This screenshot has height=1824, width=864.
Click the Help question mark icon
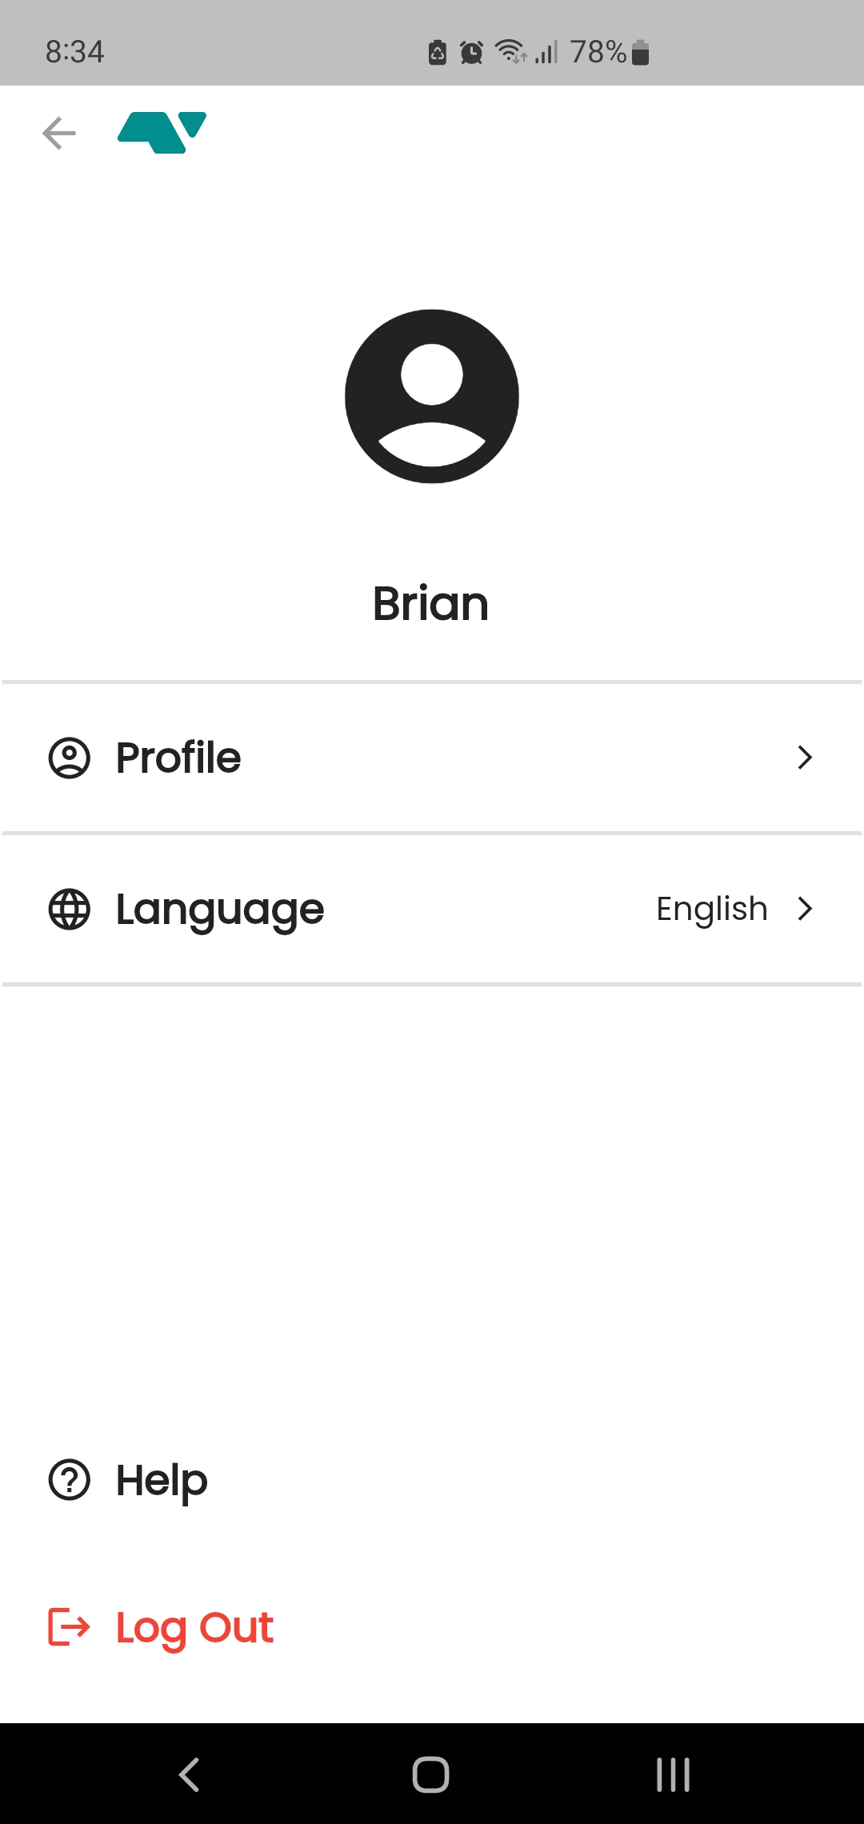pyautogui.click(x=70, y=1480)
